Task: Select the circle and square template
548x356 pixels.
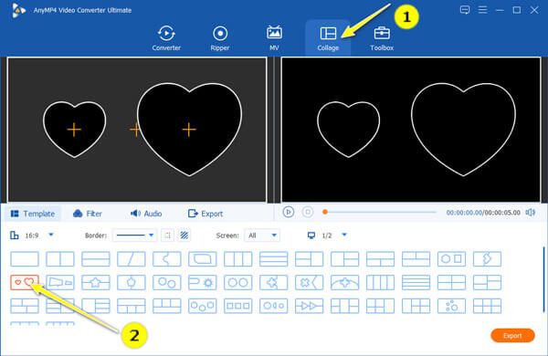Action: pyautogui.click(x=451, y=259)
